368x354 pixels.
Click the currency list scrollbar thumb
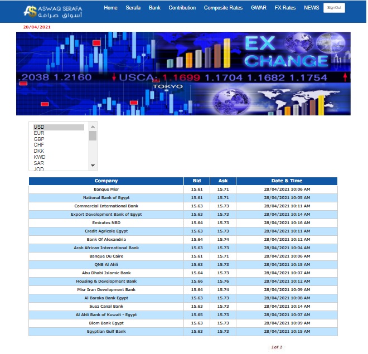[x=93, y=136]
